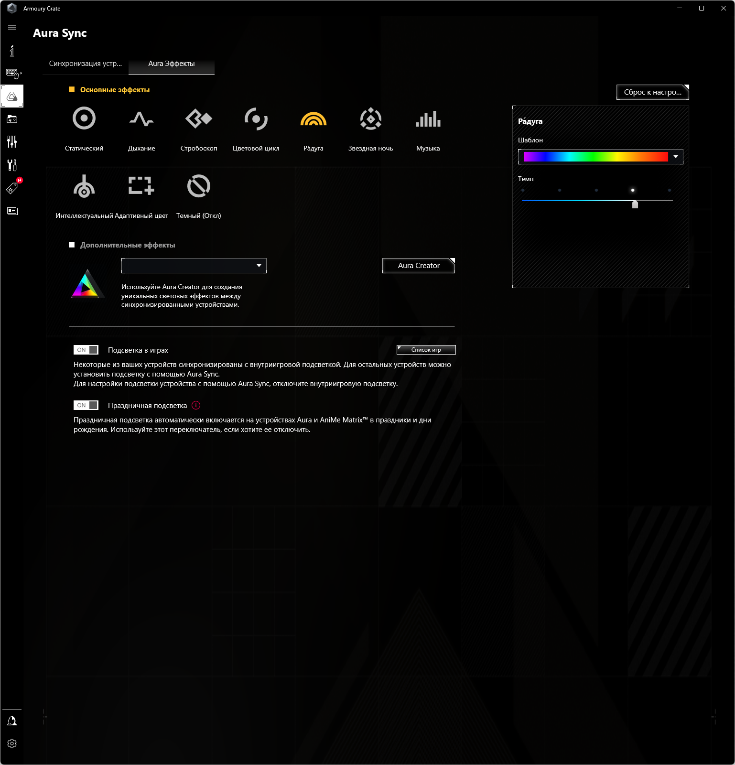Click Сброс к настро... reset button

[653, 92]
